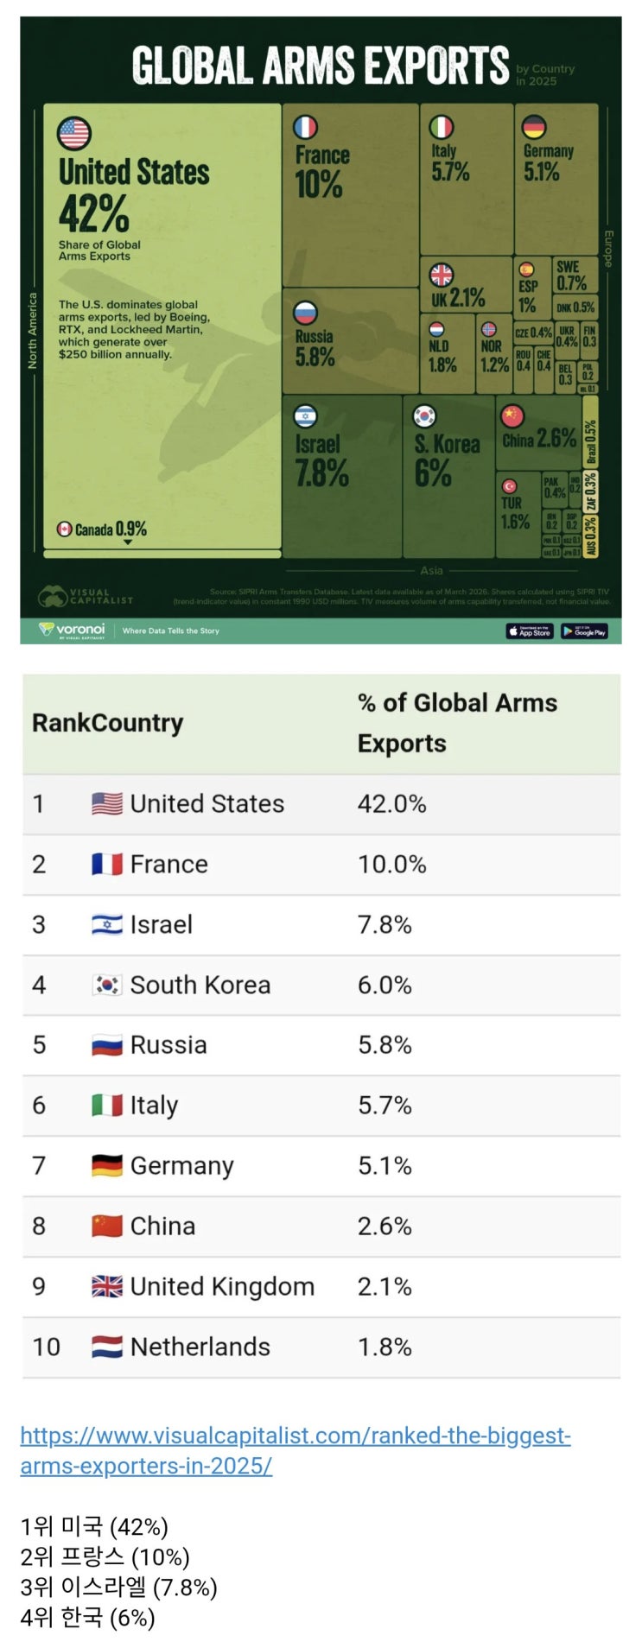Click the China flag icon in treemap
This screenshot has height=1648, width=642.
tap(512, 416)
